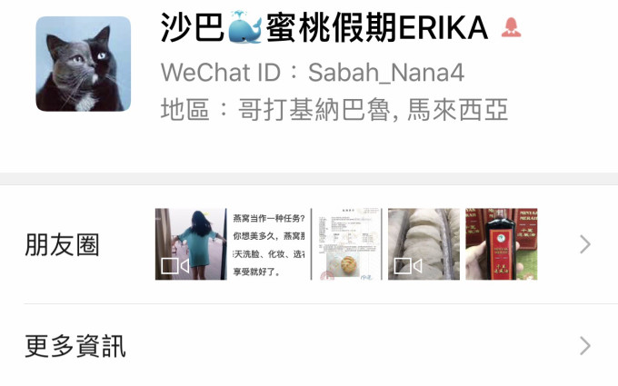Viewport: 618px width, 386px height.
Task: Open the red bottle product thumbnail
Action: pyautogui.click(x=502, y=244)
